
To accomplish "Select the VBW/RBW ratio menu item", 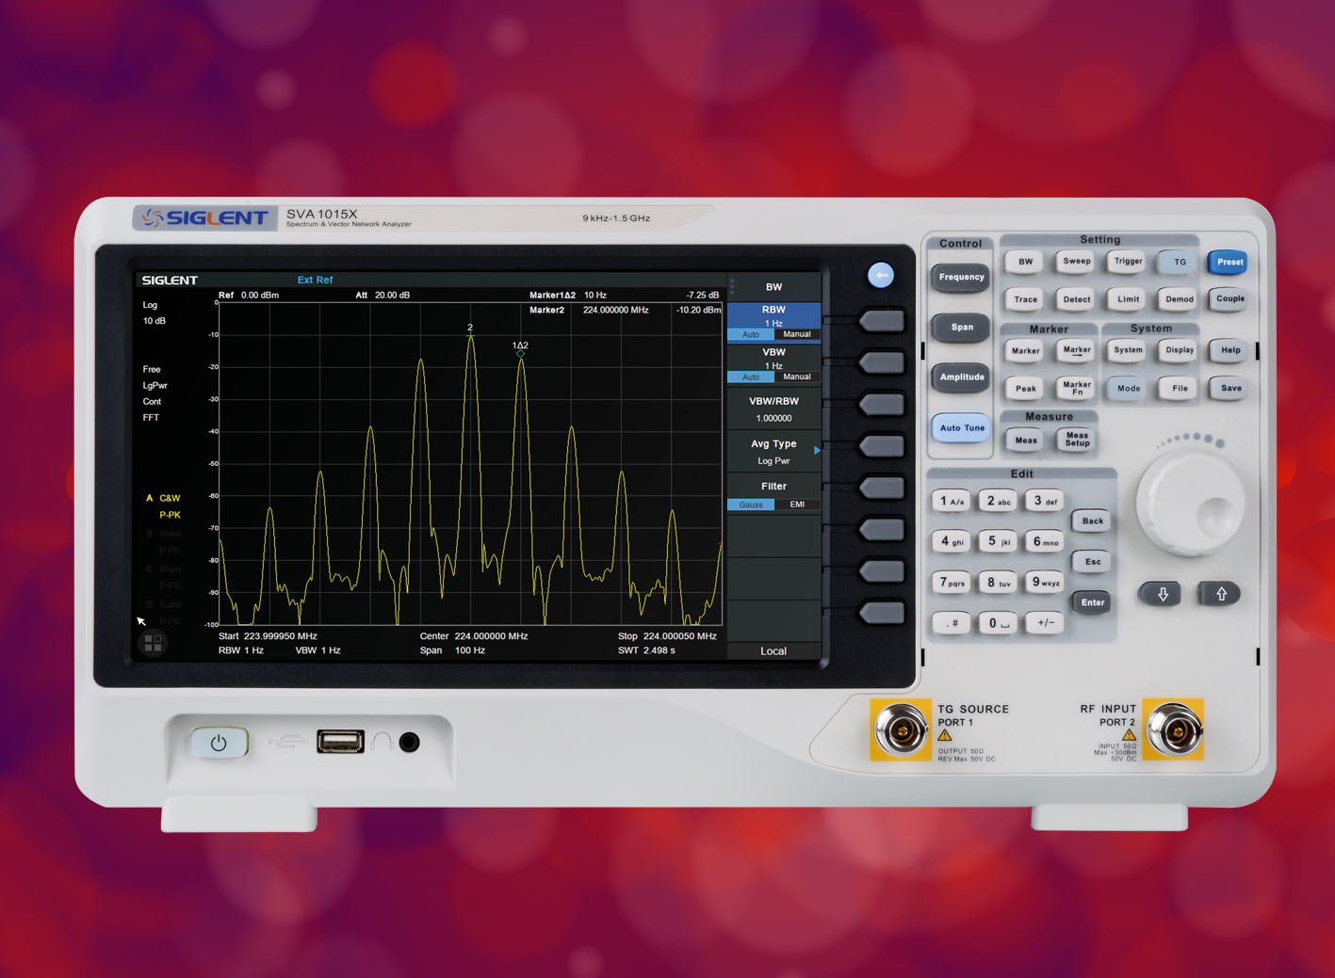I will tap(773, 409).
